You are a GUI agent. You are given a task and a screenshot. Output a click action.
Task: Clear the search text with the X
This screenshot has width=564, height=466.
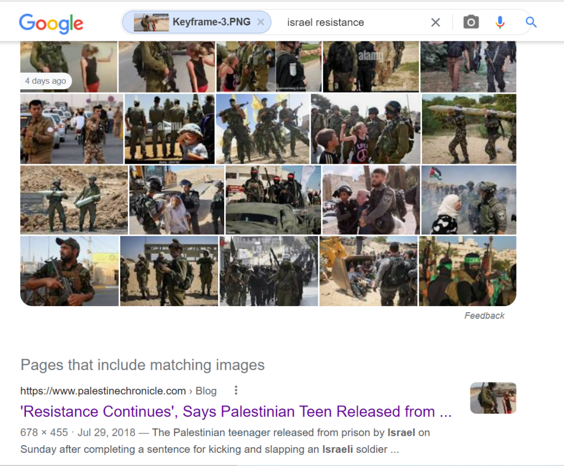(436, 22)
